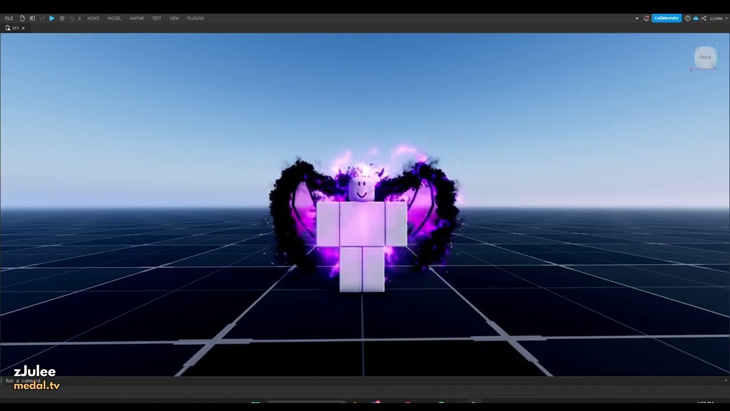Switch to the PLUGINS ribbon tab
Image resolution: width=730 pixels, height=411 pixels.
pyautogui.click(x=195, y=18)
